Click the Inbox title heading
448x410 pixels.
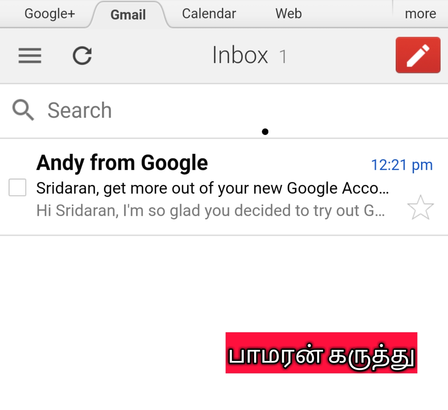click(240, 55)
